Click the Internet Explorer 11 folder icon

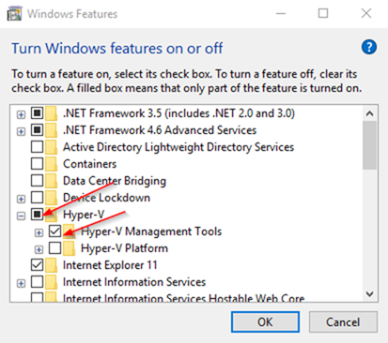(52, 265)
